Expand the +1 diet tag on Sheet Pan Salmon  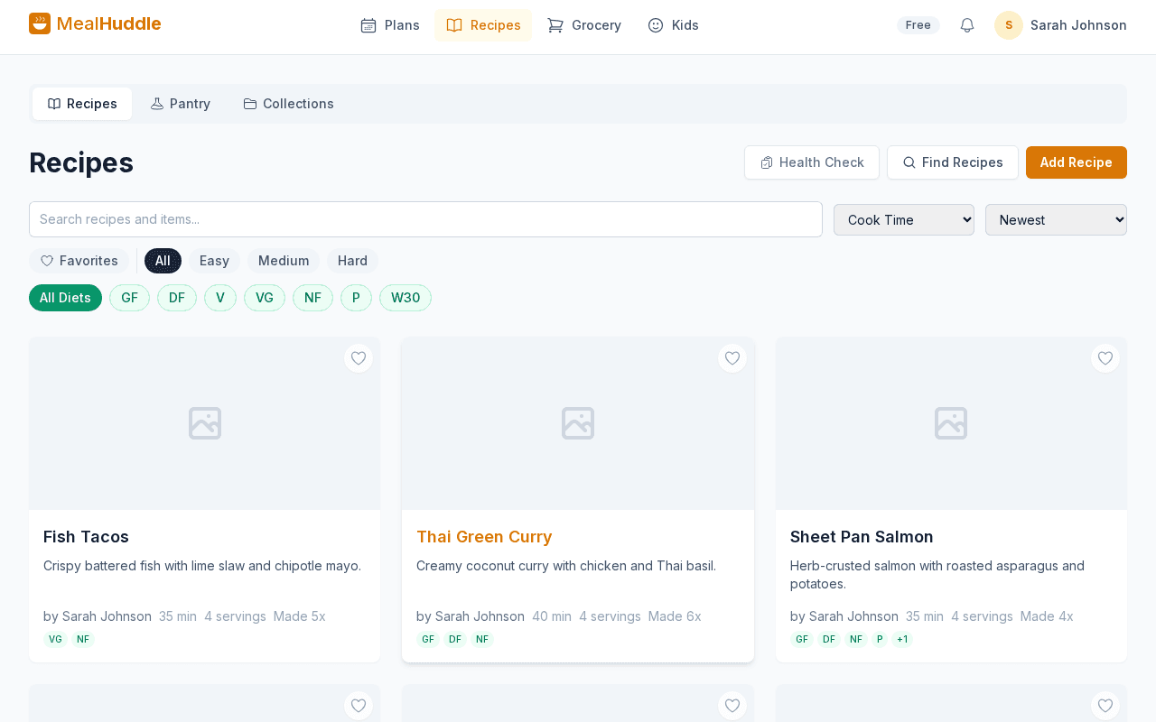[x=901, y=638]
